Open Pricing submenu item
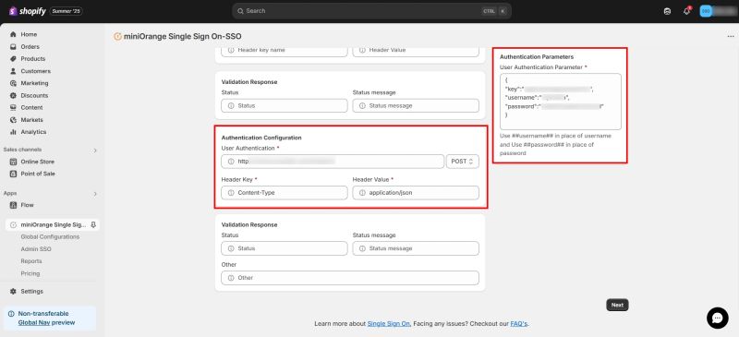This screenshot has width=739, height=337. click(x=30, y=273)
